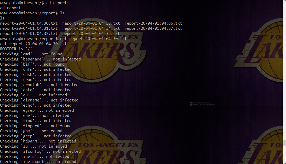286x164 pixels.
Task: Click file name report-20-04-01:04:32.txt
Action: pos(29,34)
